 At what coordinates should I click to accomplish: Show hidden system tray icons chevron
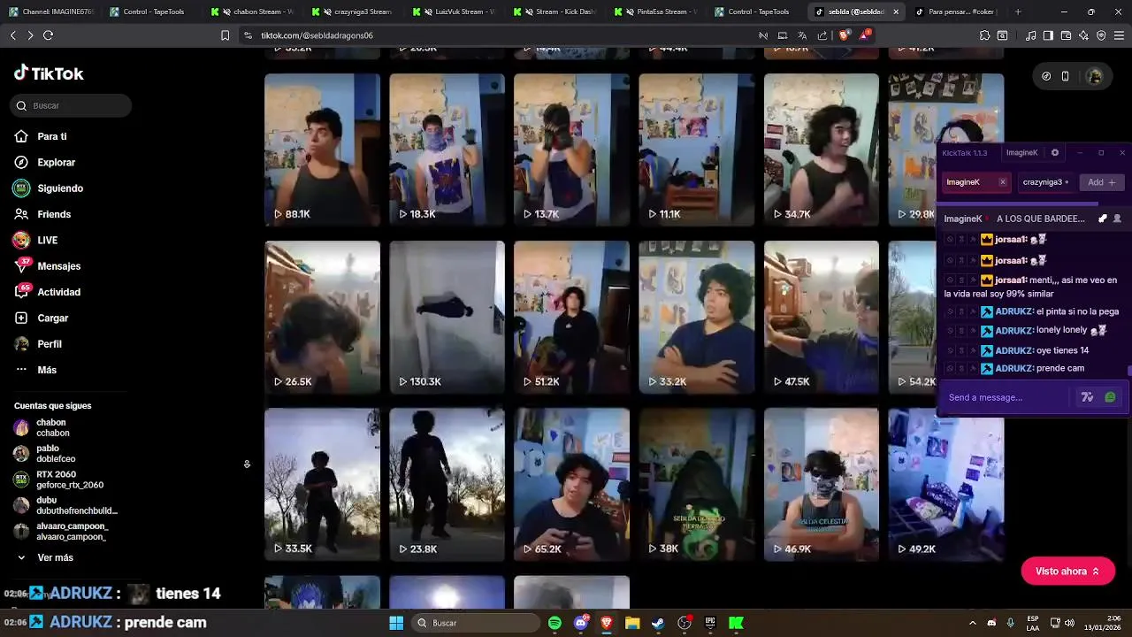pos(972,623)
